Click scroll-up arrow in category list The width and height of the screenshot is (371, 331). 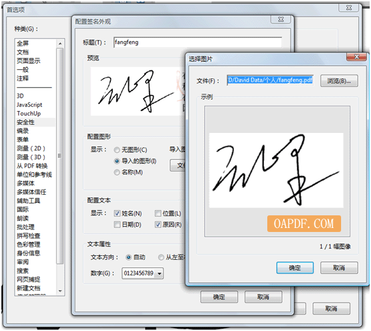click(60, 43)
